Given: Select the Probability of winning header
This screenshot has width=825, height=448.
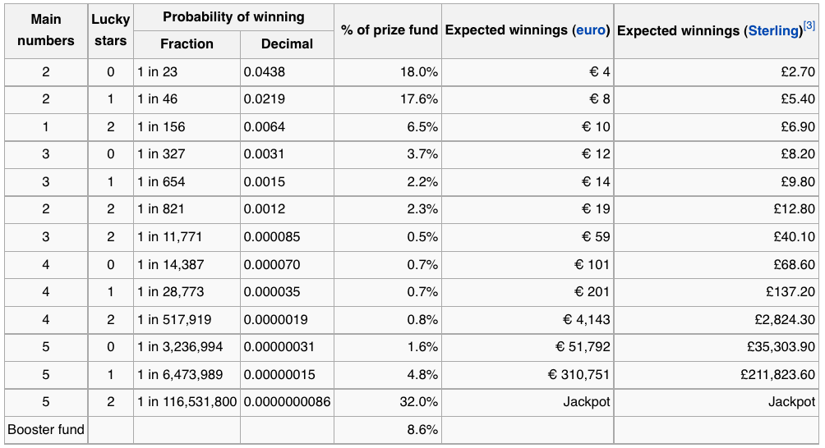Looking at the screenshot, I should click(233, 17).
